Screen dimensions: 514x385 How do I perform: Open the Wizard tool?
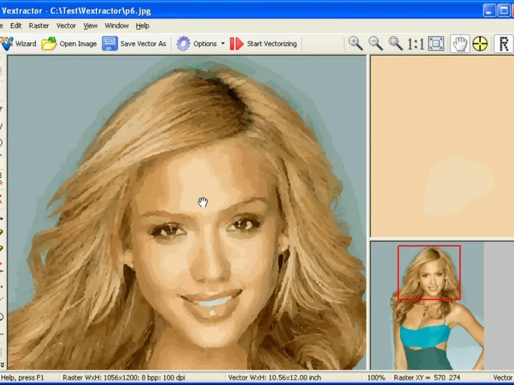18,44
